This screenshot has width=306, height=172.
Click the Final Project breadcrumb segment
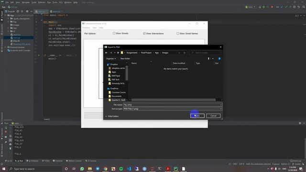point(146,53)
